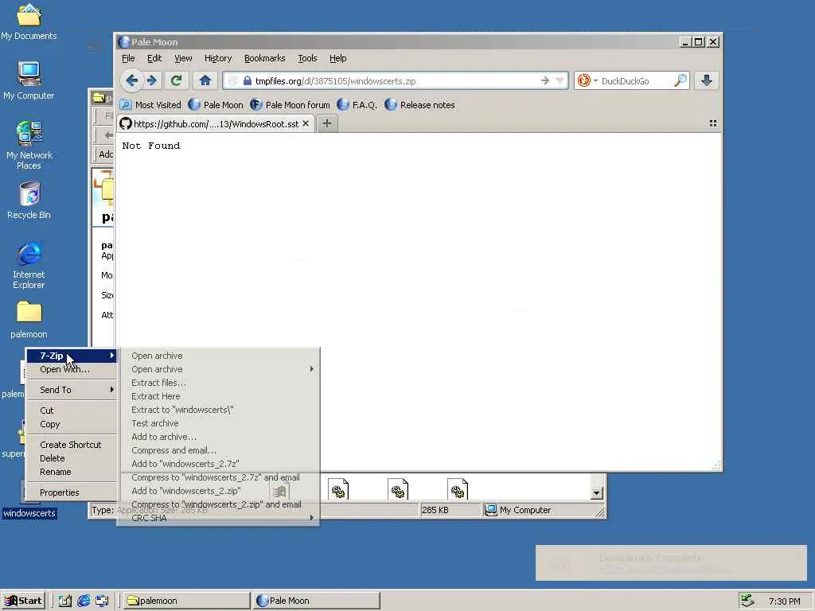This screenshot has height=611, width=815.
Task: Choose Add to "windowscerts_2.zip"
Action: (219, 491)
